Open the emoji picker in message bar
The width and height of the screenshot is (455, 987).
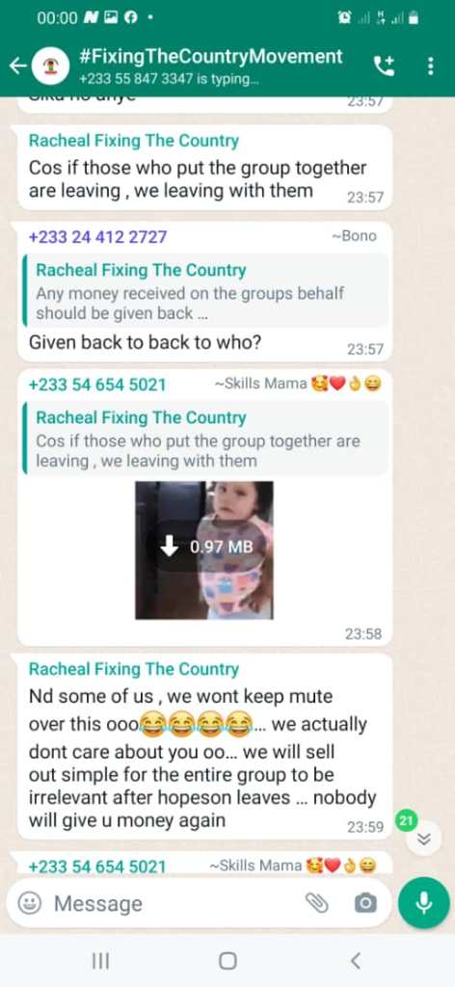point(28,903)
